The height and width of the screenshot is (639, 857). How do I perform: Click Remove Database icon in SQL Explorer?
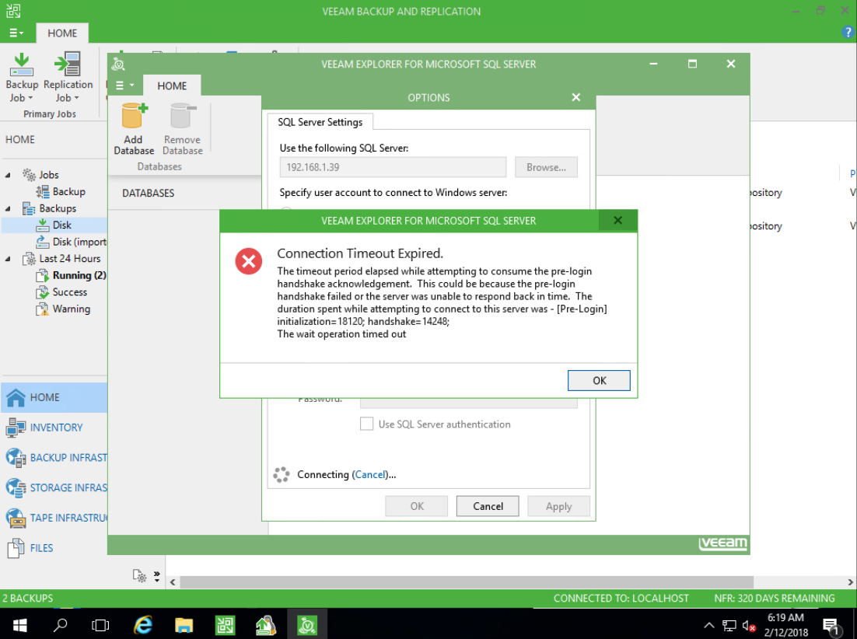(x=183, y=130)
